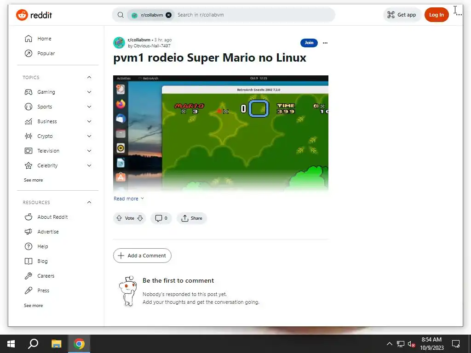
Task: Click the Get app button
Action: coord(402,15)
